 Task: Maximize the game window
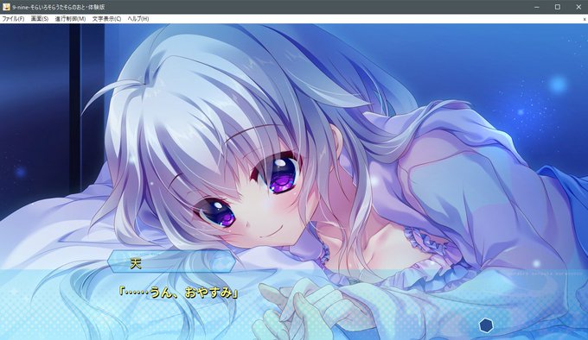tap(558, 7)
